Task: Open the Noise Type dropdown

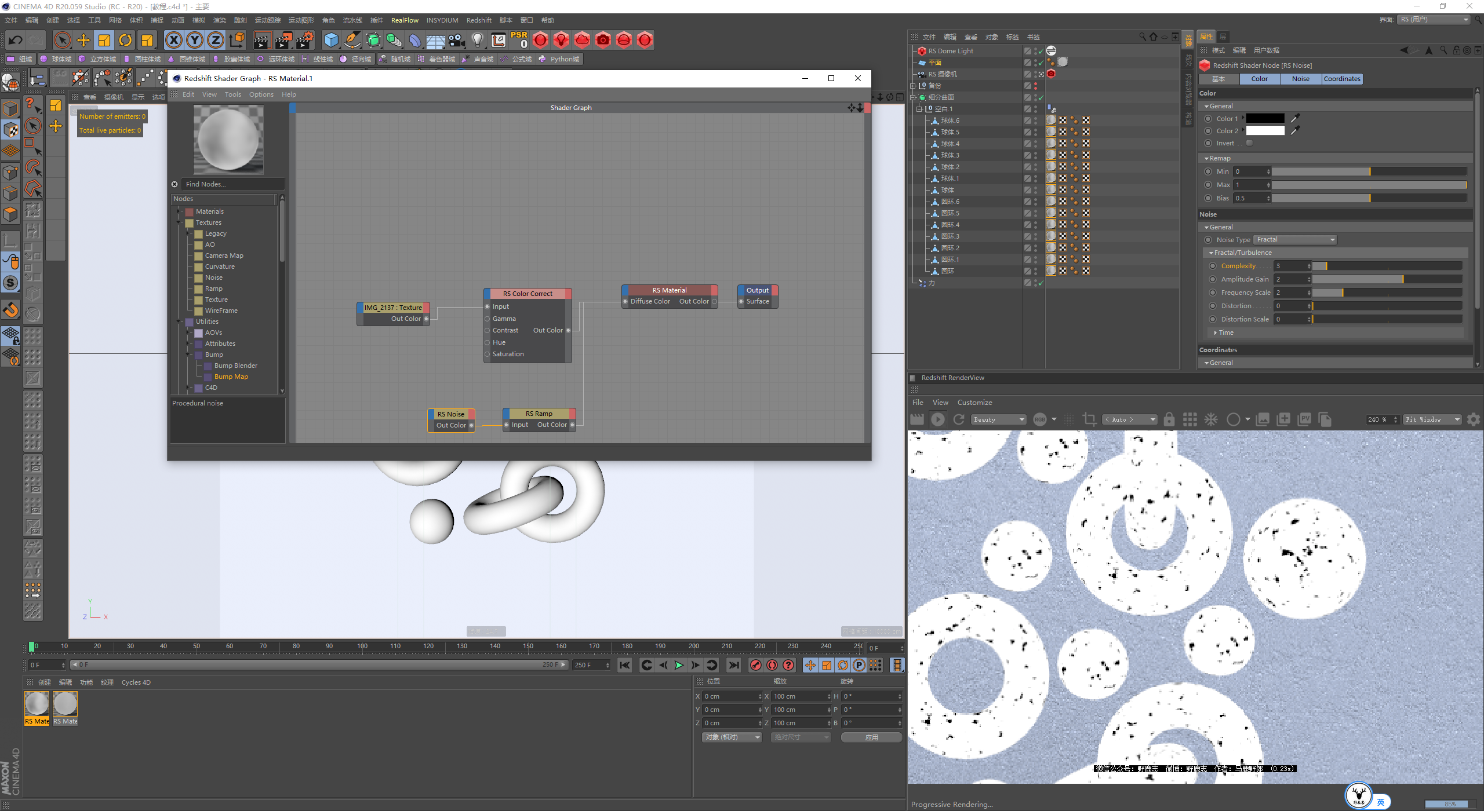Action: click(x=1295, y=239)
